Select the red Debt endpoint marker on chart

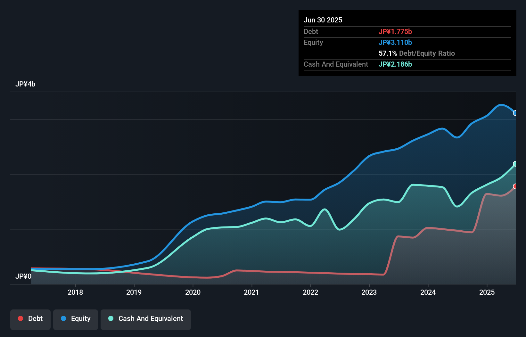click(x=515, y=186)
